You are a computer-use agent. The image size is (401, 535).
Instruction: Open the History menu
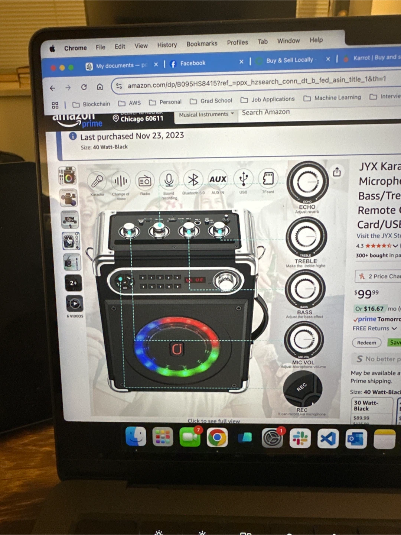pyautogui.click(x=167, y=45)
